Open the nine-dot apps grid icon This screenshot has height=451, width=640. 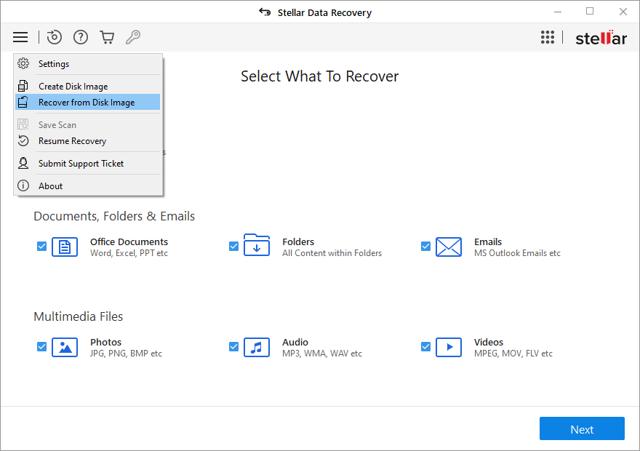click(x=548, y=38)
